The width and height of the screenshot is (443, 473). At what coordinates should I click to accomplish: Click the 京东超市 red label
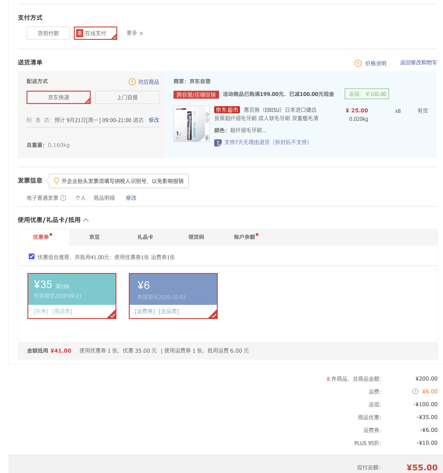(227, 110)
